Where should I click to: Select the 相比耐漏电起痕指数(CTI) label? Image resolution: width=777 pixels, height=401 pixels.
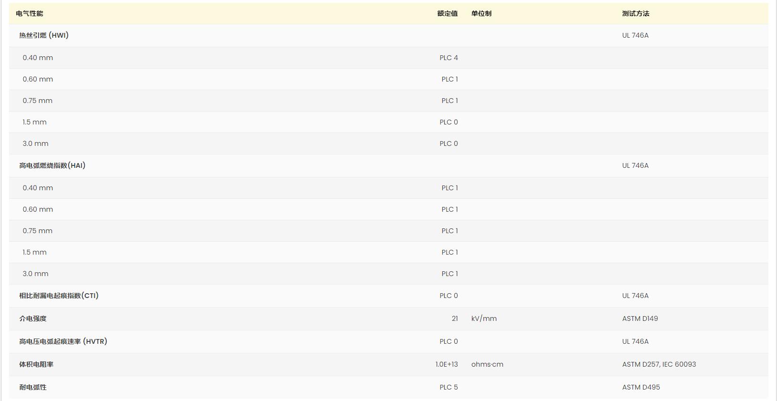59,296
